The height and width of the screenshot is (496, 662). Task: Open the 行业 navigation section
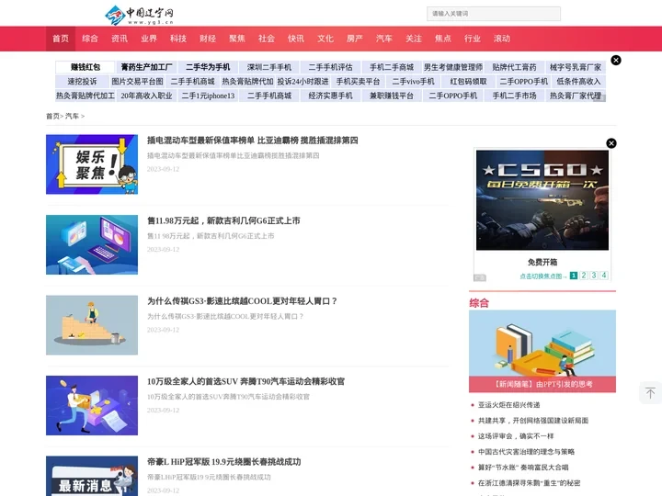[473, 39]
